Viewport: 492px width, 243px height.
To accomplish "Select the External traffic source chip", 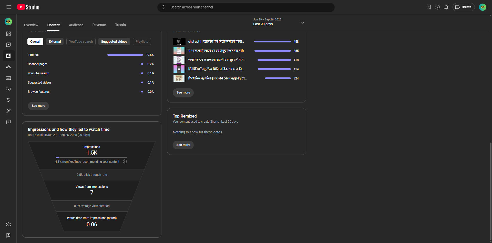I will tap(55, 42).
